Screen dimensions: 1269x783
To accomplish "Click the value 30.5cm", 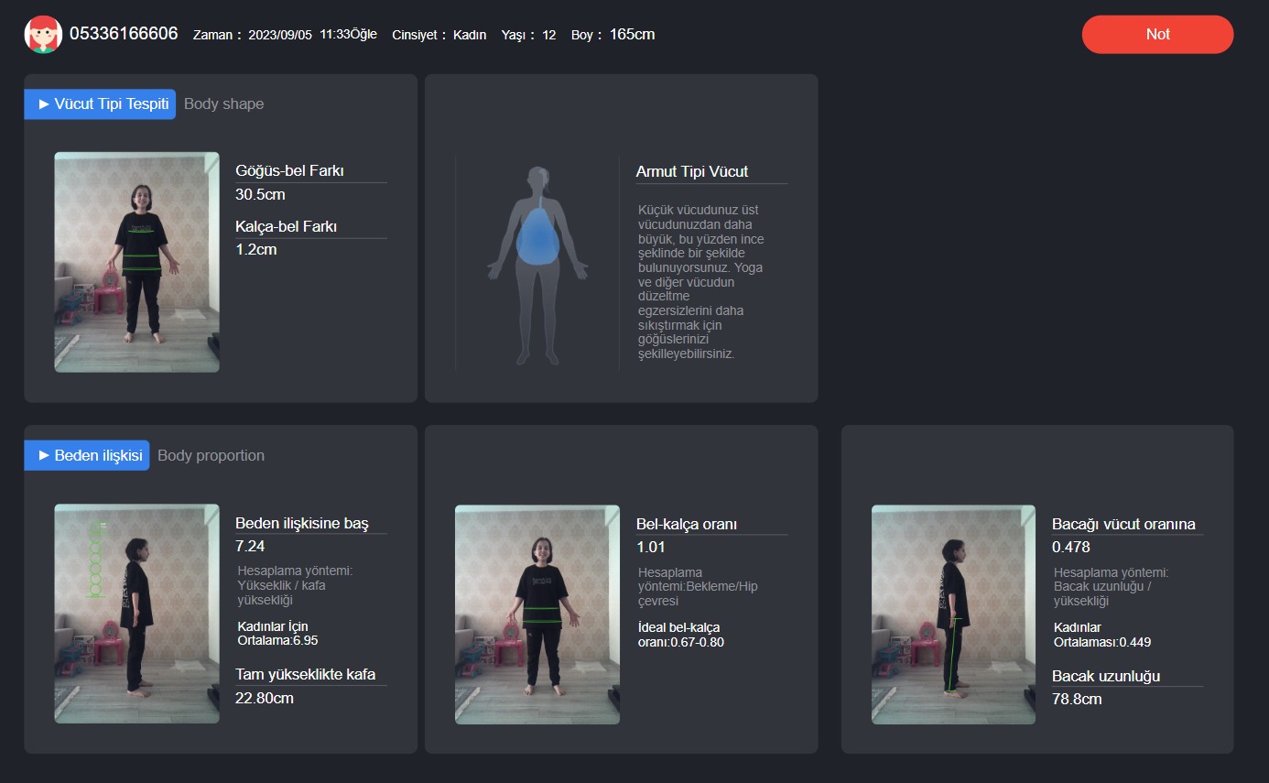I will point(261,194).
